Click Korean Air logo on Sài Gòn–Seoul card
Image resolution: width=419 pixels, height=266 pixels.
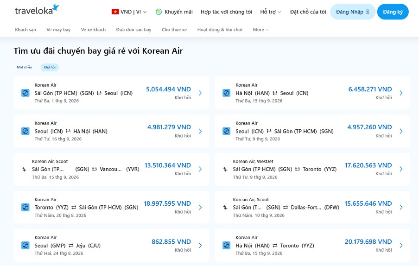click(25, 93)
